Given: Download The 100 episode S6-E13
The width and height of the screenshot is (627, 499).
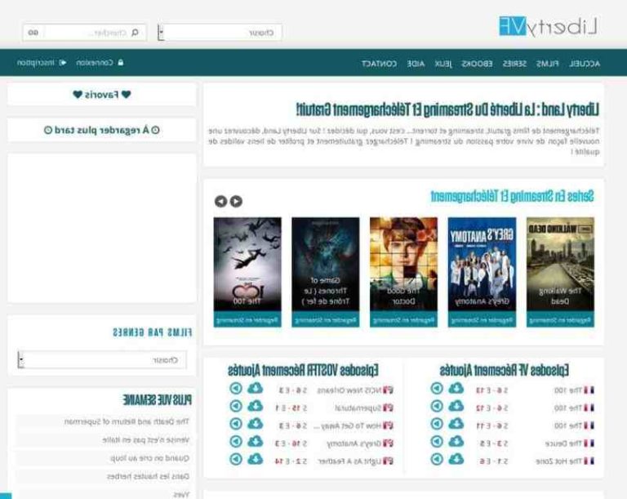Looking at the screenshot, I should pos(456,388).
